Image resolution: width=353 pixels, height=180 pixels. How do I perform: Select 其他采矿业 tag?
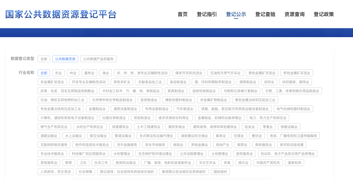tap(122, 82)
